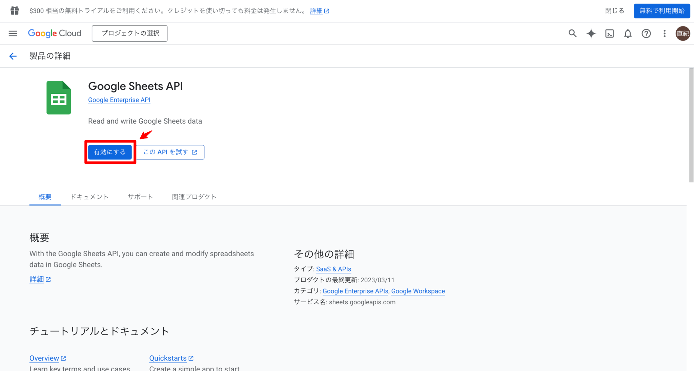
Task: Open the help icon
Action: (646, 34)
